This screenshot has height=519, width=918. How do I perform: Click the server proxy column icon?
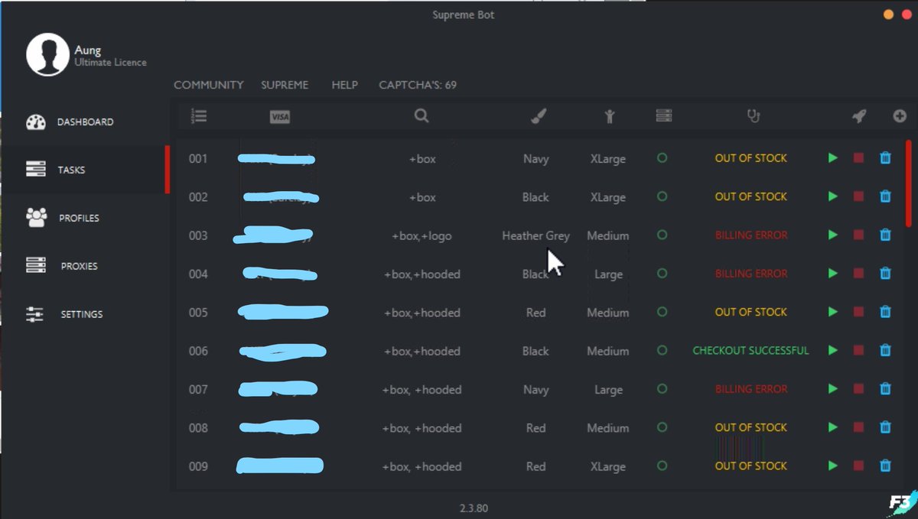pyautogui.click(x=664, y=115)
